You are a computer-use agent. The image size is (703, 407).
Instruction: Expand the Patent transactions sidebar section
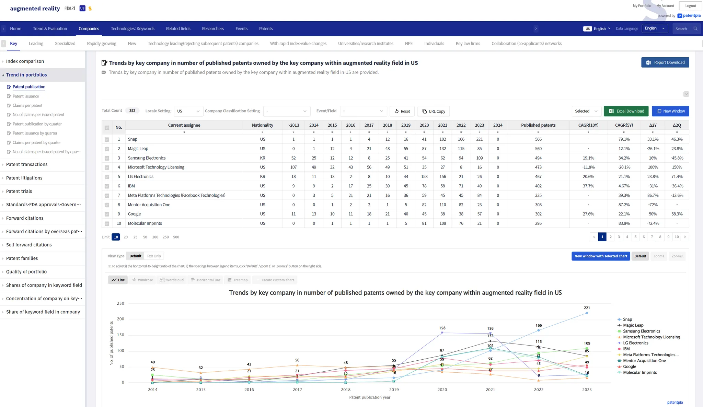27,164
